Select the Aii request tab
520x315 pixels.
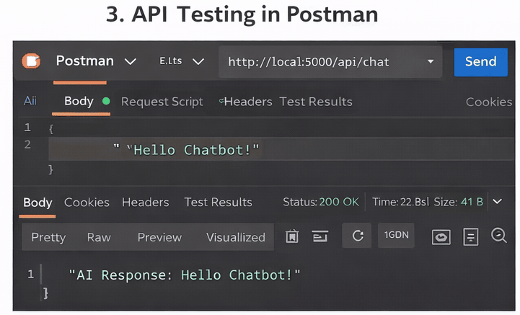point(30,100)
